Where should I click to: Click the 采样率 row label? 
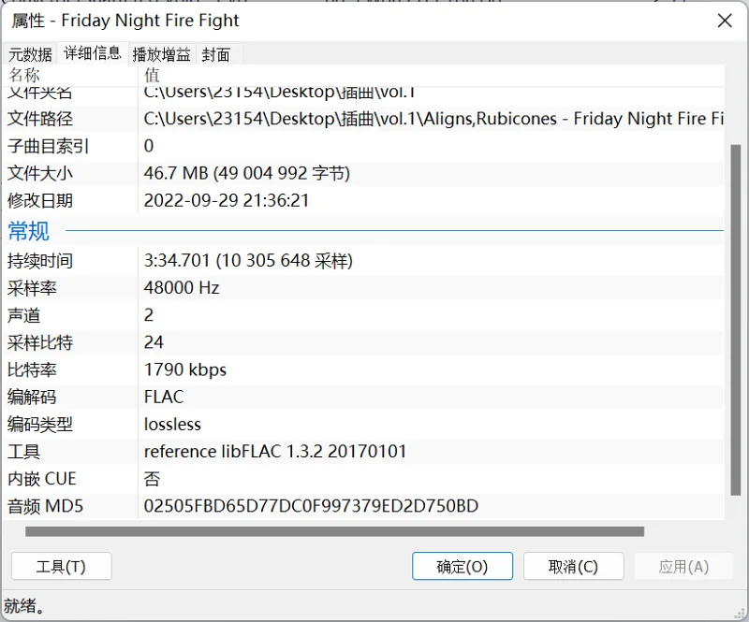pyautogui.click(x=32, y=288)
